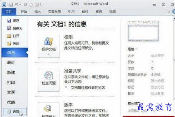Image resolution: width=175 pixels, height=117 pixels.
Task: Select the 共享 (Share) sidebar item
Action: pyautogui.click(x=11, y=92)
